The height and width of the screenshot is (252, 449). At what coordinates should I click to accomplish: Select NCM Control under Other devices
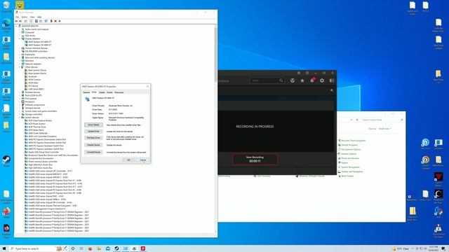point(34,79)
